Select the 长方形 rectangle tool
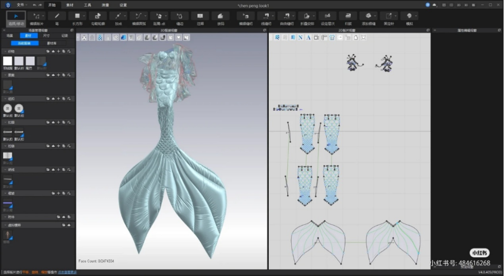 (x=77, y=19)
